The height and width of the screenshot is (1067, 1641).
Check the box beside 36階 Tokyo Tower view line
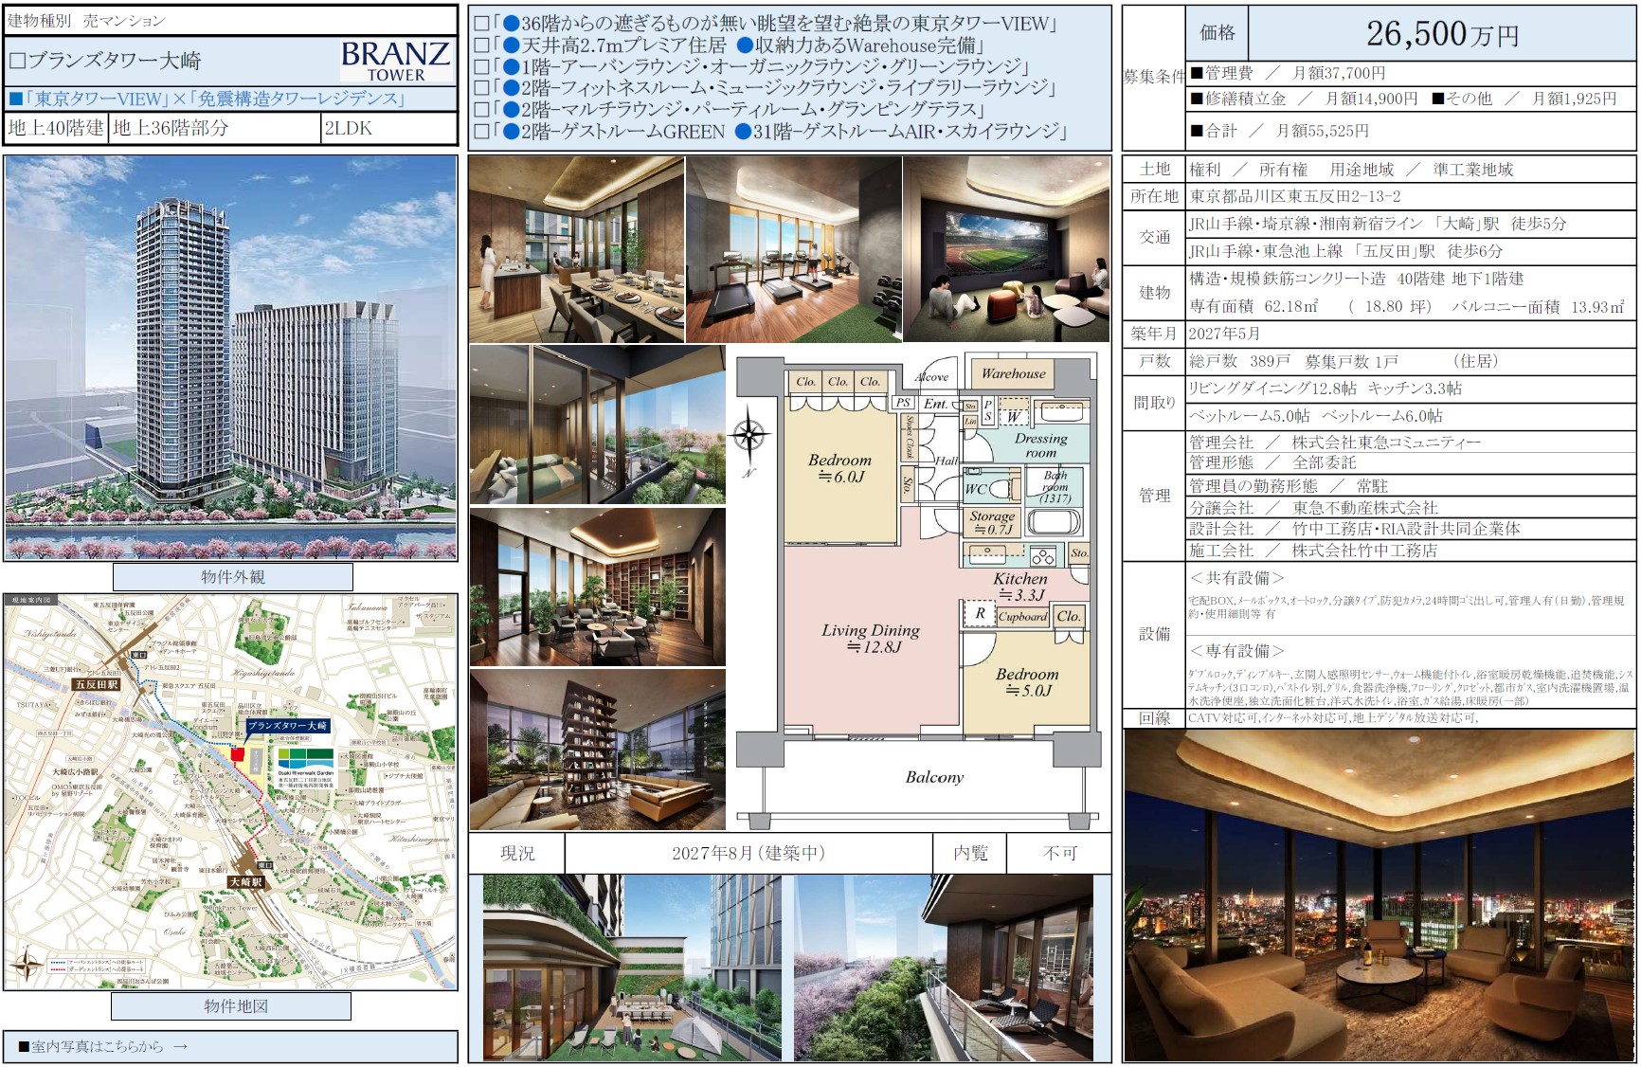coord(481,24)
